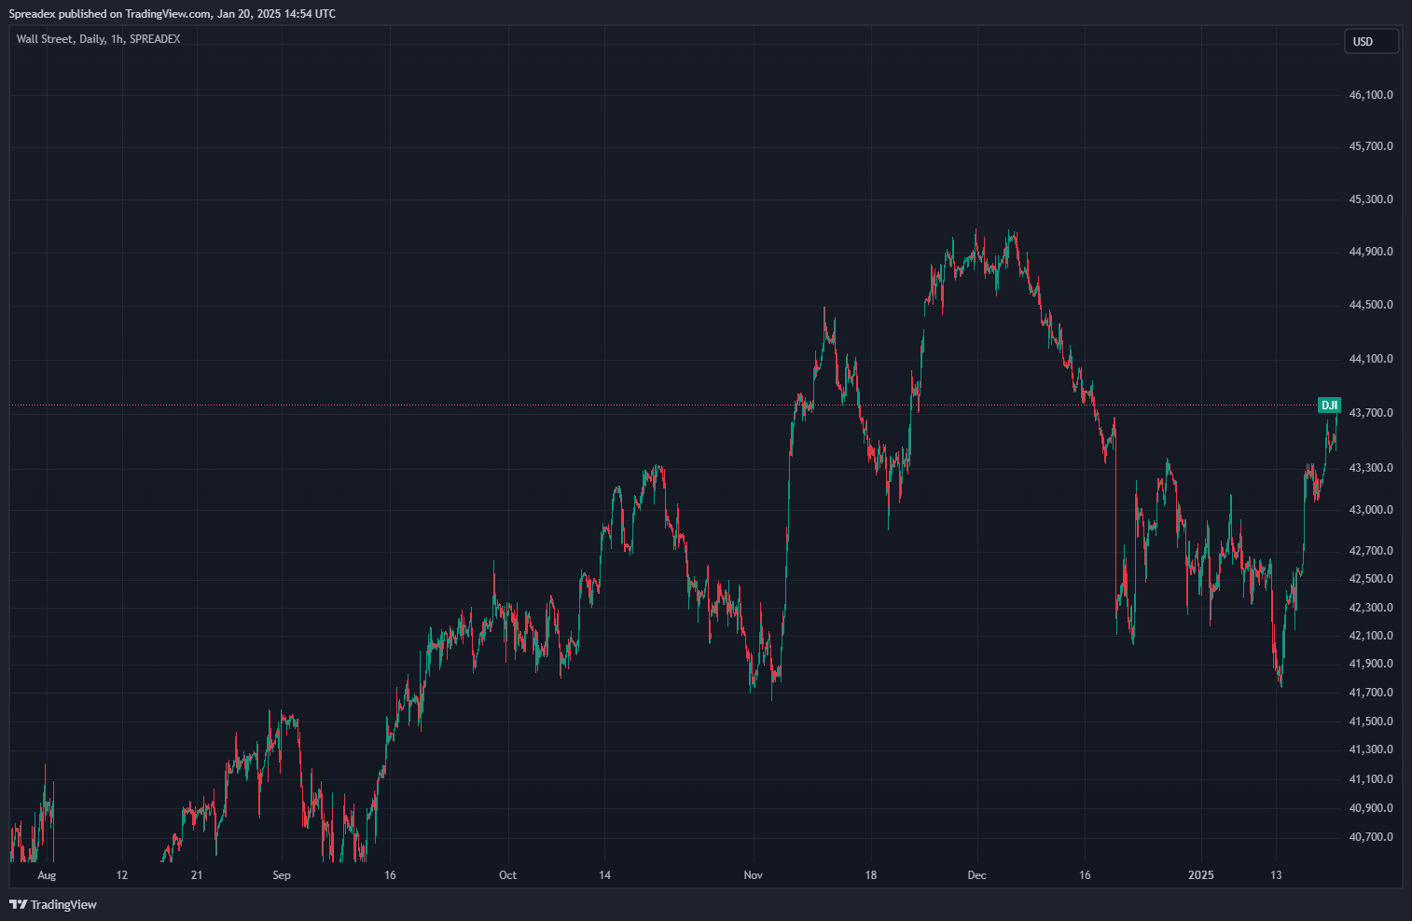Select the 40,900.0 price axis label

click(1371, 808)
